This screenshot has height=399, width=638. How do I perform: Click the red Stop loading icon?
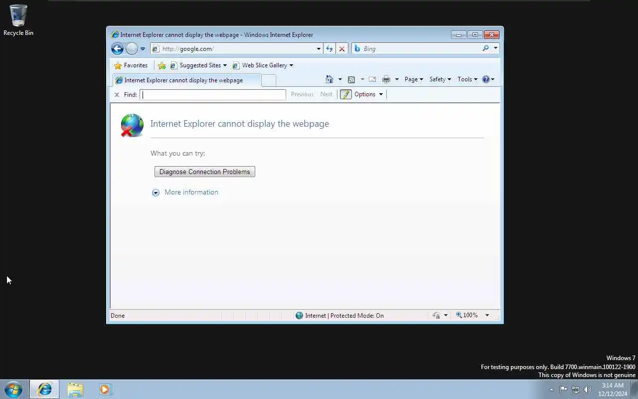342,48
